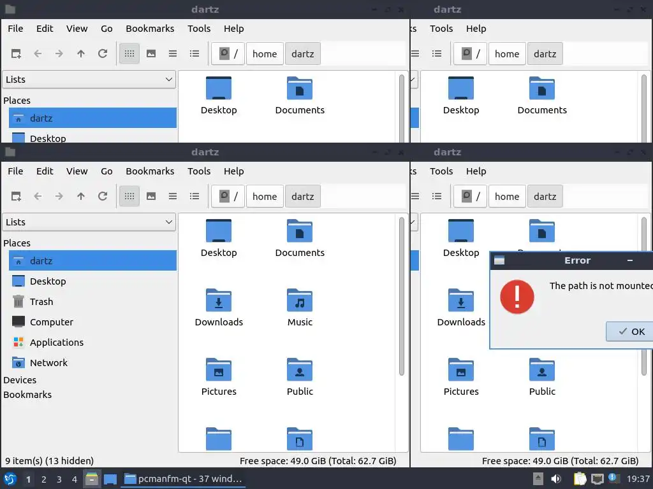Viewport: 653px width, 489px height.
Task: Enable detailed list view in upper-left window
Action: click(194, 53)
